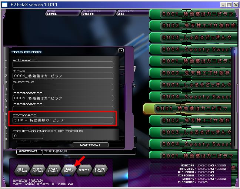Change the SORT LEVEL selector
The image size is (240, 189).
tap(63, 13)
